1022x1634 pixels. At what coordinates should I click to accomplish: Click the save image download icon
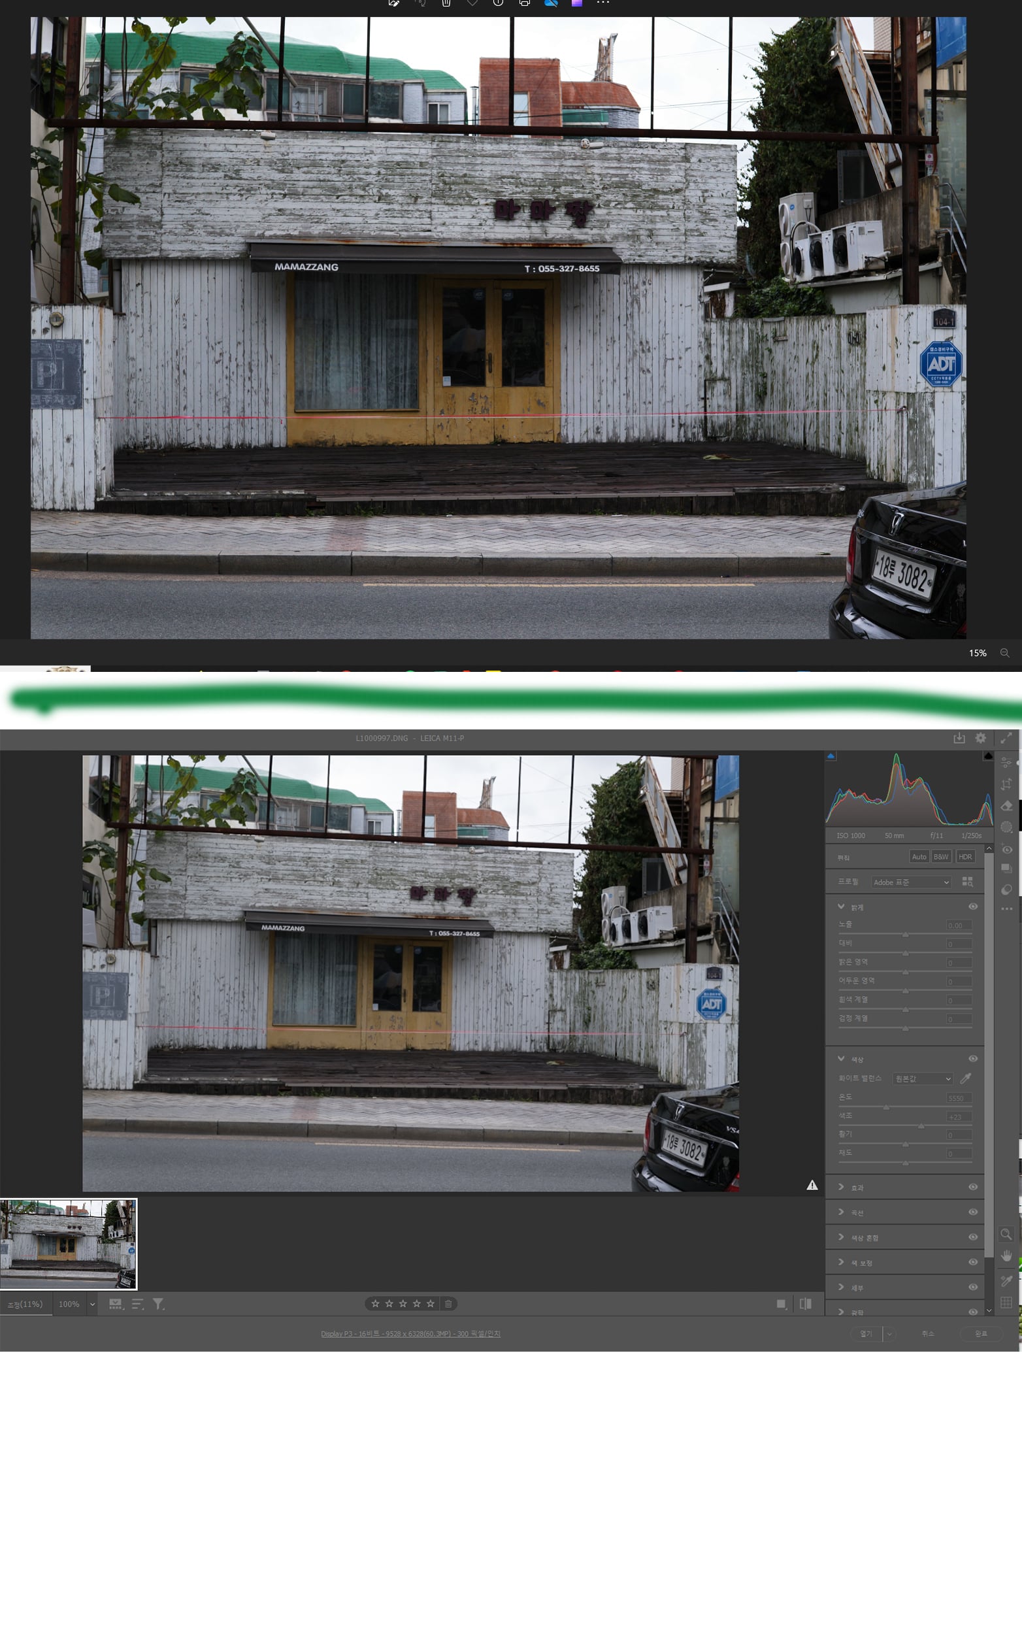tap(959, 738)
